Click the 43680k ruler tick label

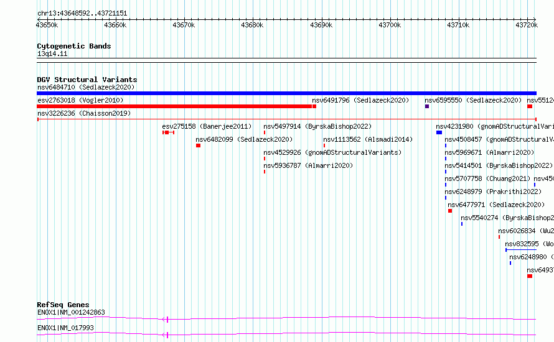(x=252, y=25)
